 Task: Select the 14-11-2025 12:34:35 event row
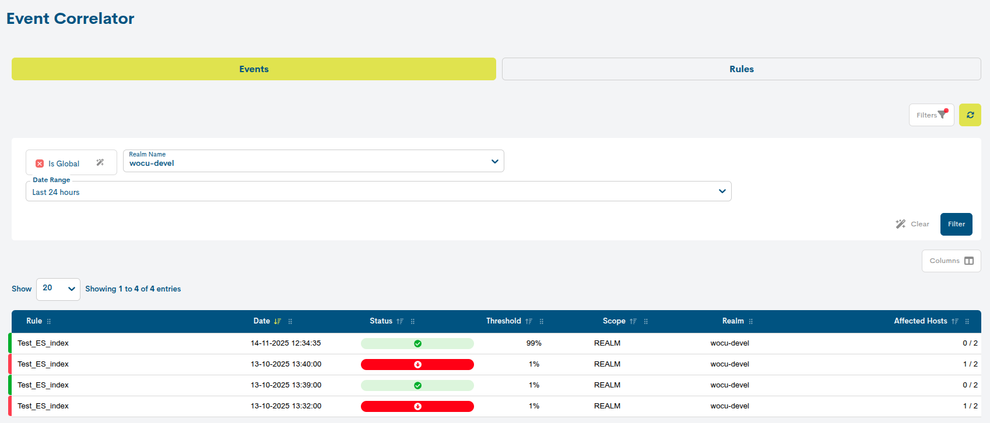pos(286,343)
